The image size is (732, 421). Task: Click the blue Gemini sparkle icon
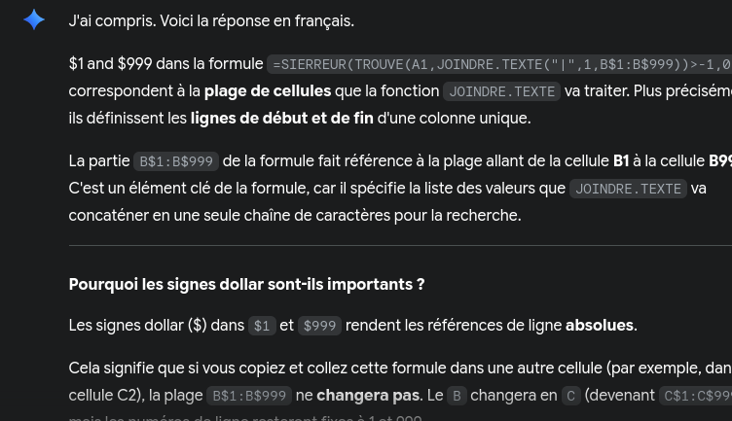coord(34,20)
